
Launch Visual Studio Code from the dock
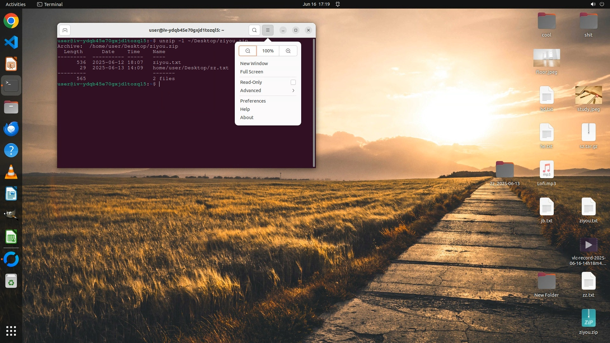(x=11, y=42)
